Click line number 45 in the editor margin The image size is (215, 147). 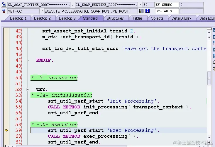[x=18, y=48]
